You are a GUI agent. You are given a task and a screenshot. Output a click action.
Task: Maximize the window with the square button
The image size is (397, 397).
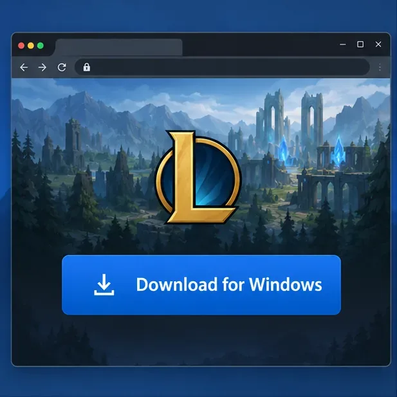[x=360, y=44]
